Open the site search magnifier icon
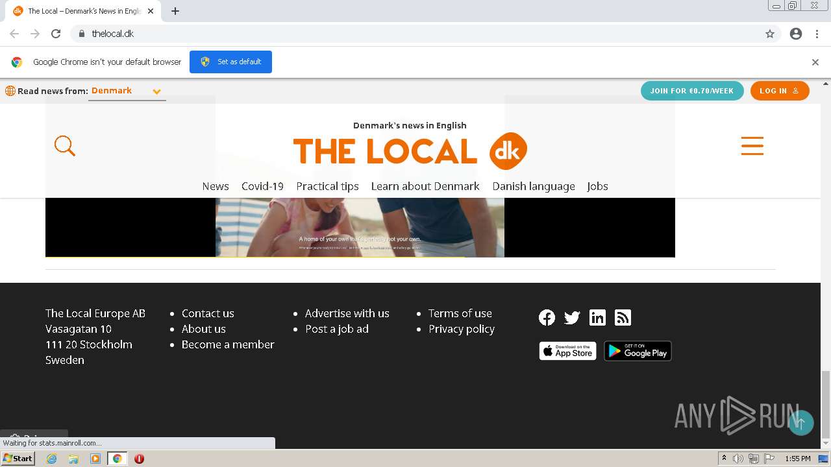The height and width of the screenshot is (467, 831). 65,146
